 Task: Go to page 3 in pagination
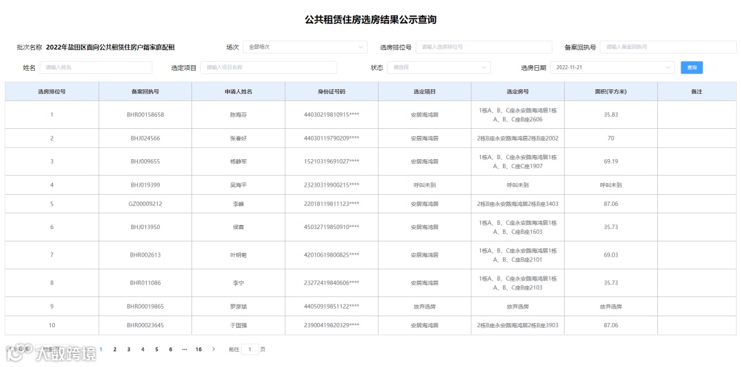tap(128, 350)
